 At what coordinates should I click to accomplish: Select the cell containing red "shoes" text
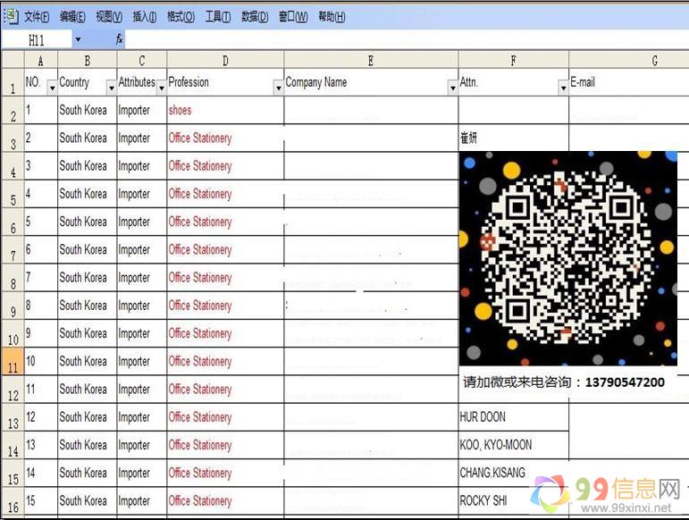pos(225,111)
